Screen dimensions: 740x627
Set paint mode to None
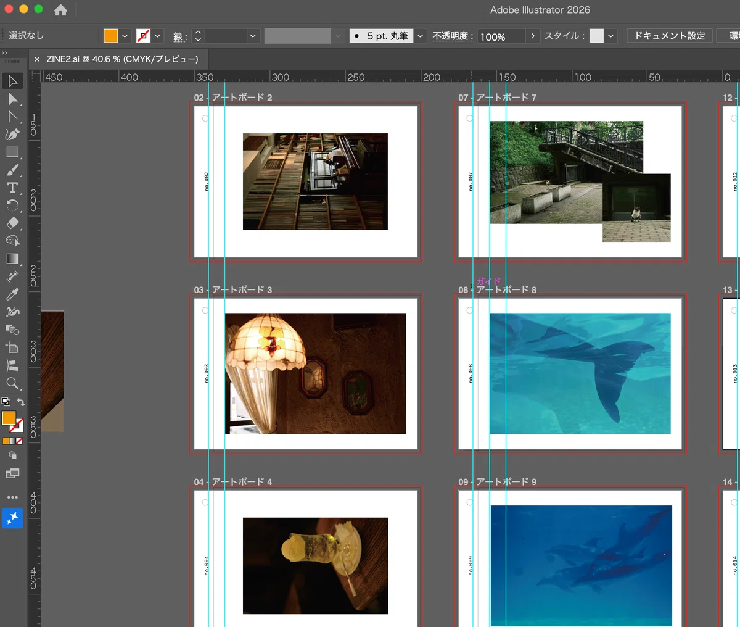click(19, 441)
